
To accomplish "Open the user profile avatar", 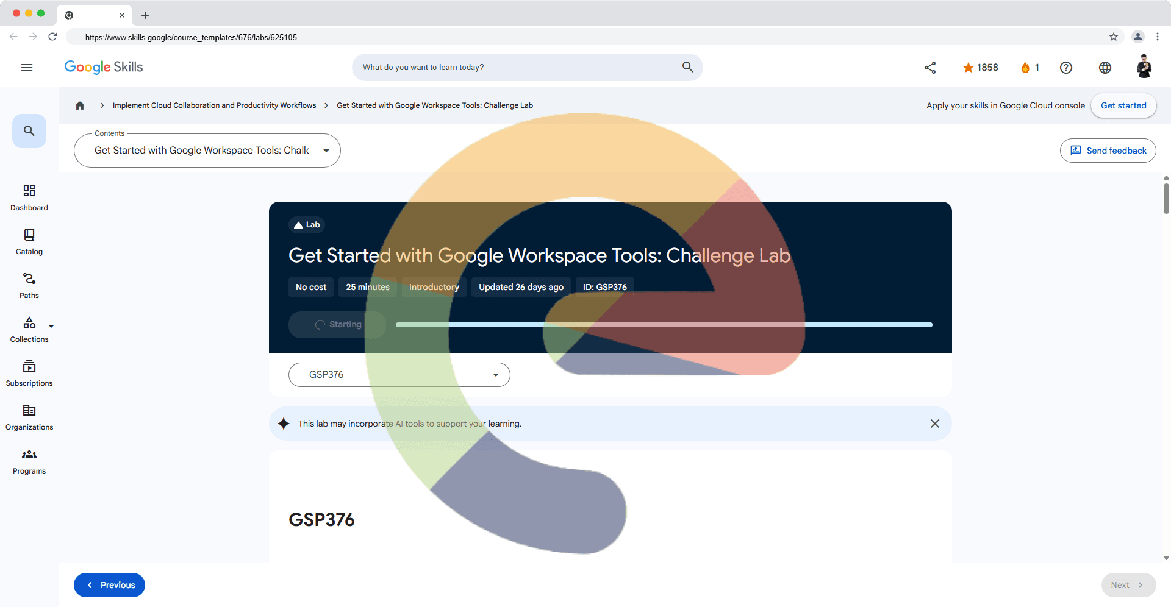I will coord(1144,67).
